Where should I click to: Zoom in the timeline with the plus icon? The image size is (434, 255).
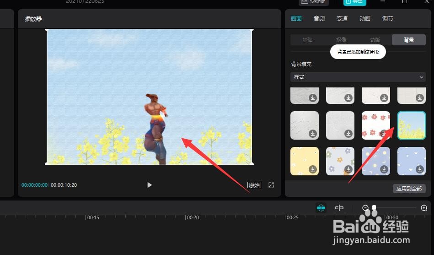coord(424,208)
